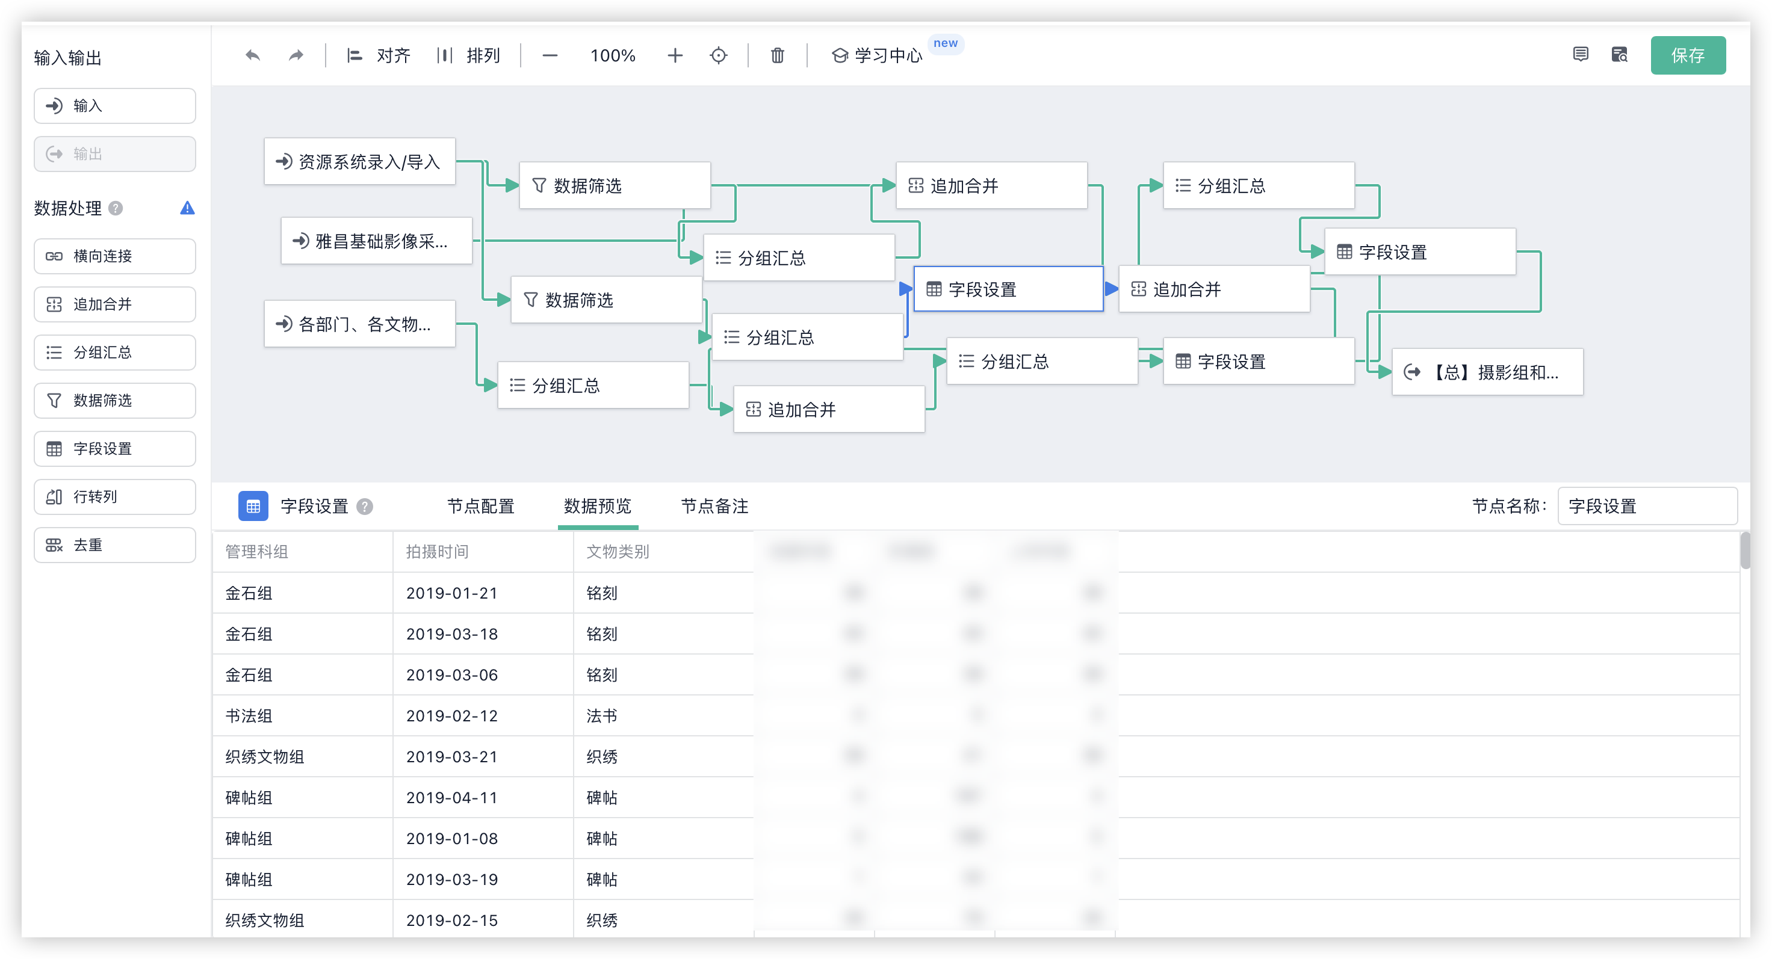Click the locate/center canvas target icon

[x=718, y=55]
